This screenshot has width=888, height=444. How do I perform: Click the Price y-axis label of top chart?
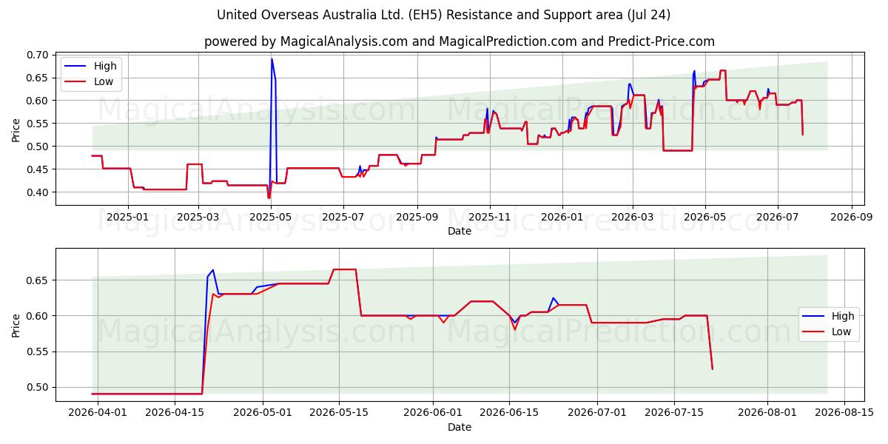coord(16,130)
